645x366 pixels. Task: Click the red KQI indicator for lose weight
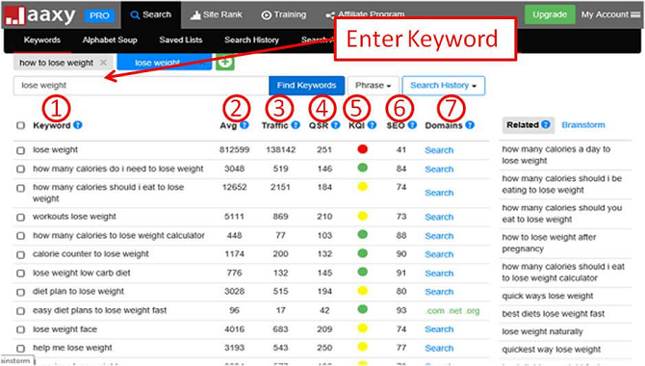pyautogui.click(x=362, y=149)
